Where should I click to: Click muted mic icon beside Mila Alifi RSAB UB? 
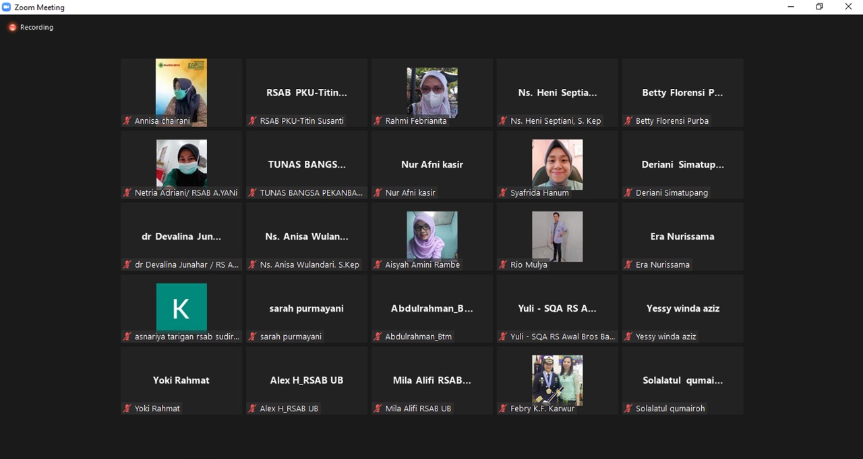click(378, 409)
